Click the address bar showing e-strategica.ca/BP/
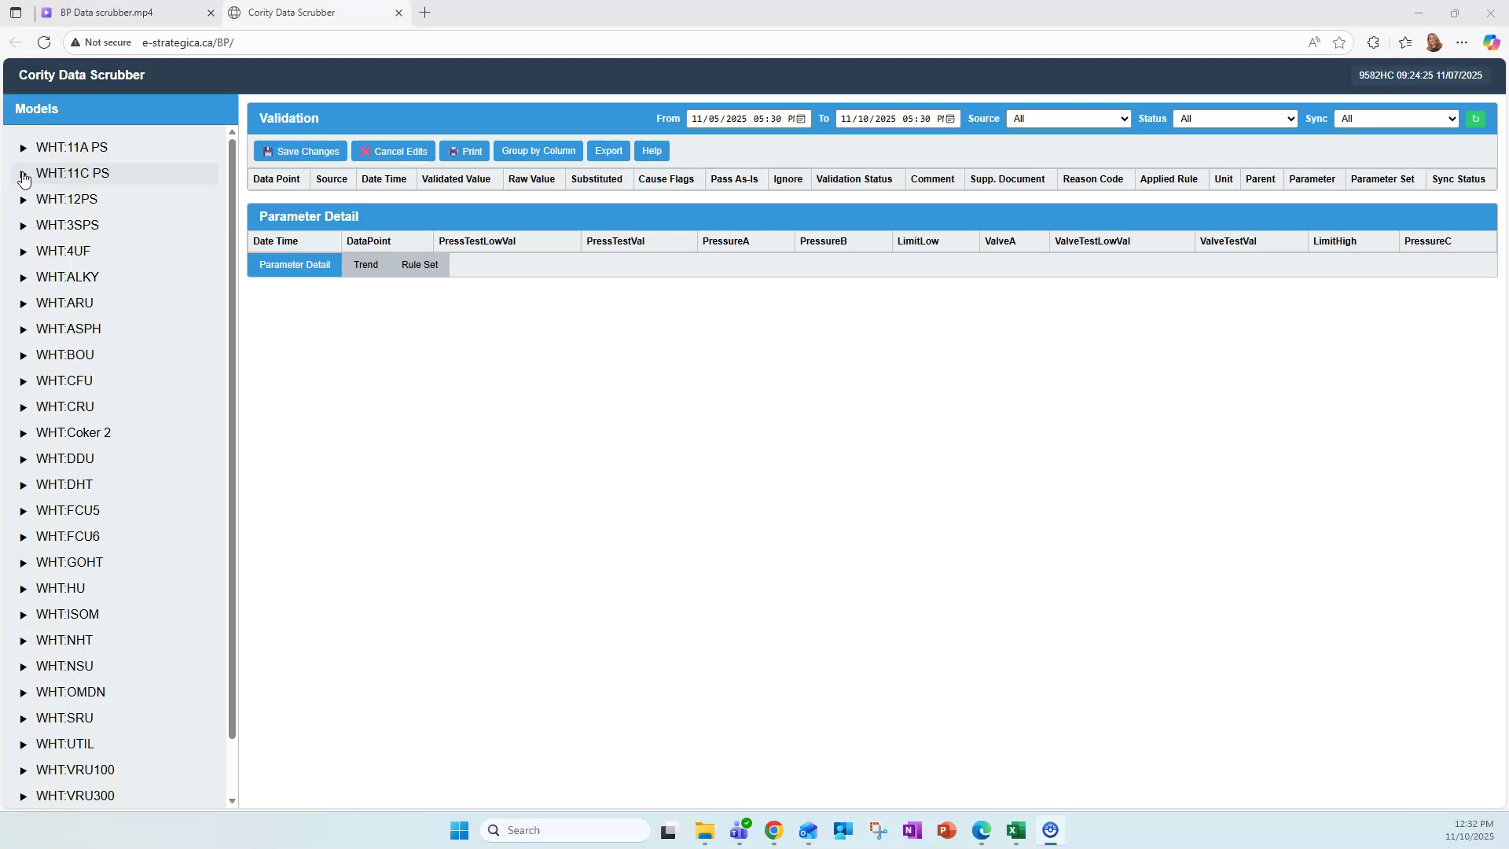Viewport: 1509px width, 849px height. (x=189, y=42)
